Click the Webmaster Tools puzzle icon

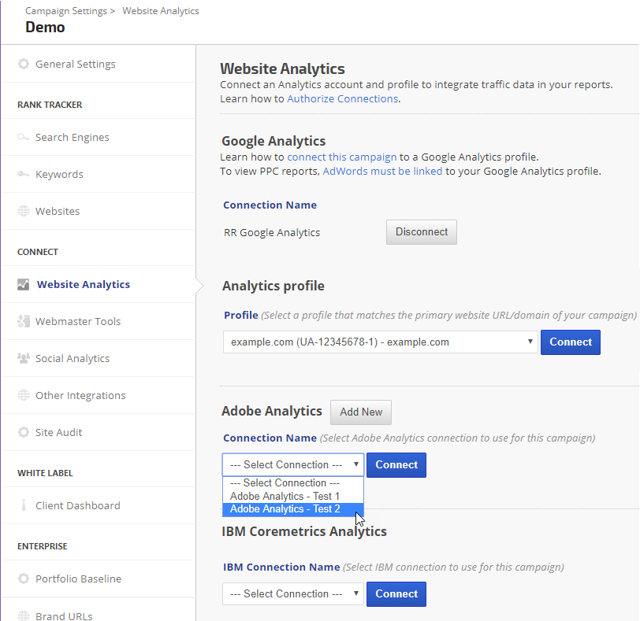24,322
